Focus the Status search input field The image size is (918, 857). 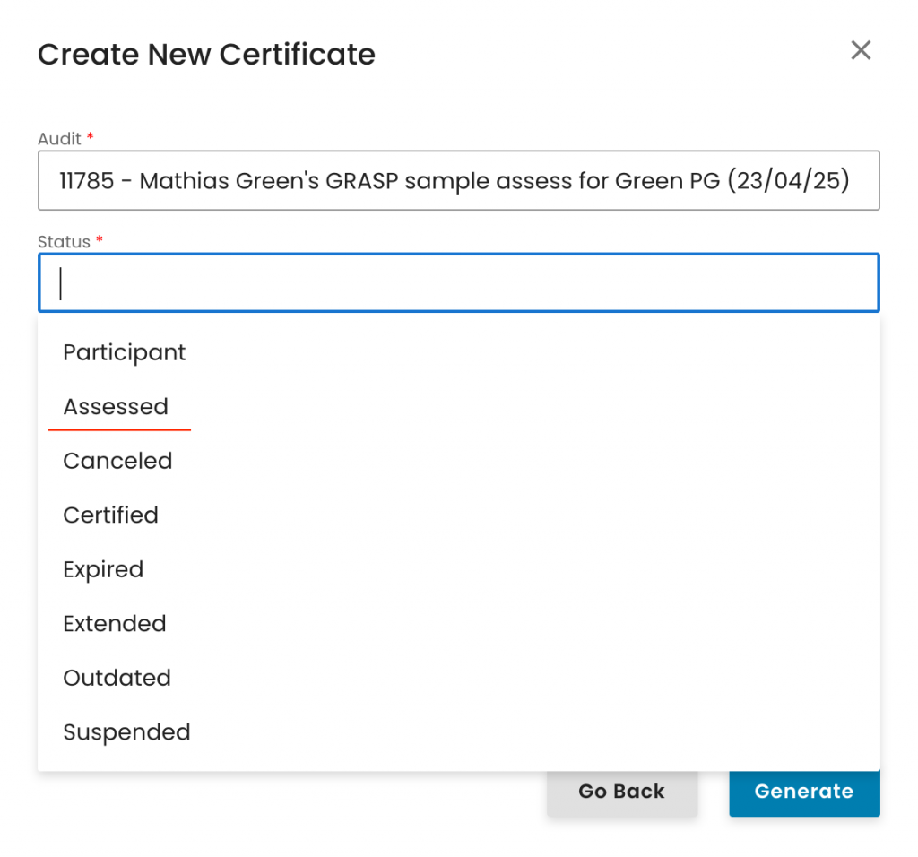458,283
